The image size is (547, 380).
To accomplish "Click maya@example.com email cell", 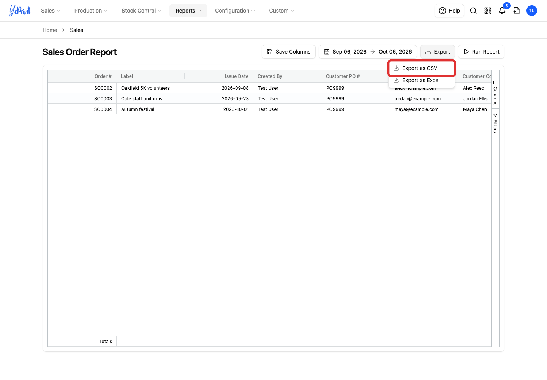I will point(424,109).
